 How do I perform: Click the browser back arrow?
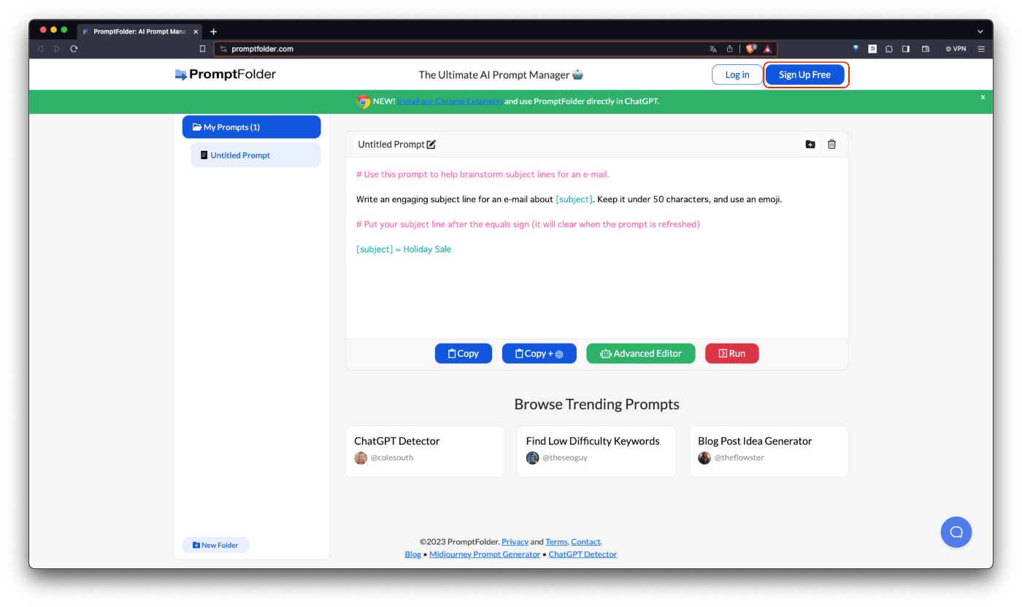(39, 49)
